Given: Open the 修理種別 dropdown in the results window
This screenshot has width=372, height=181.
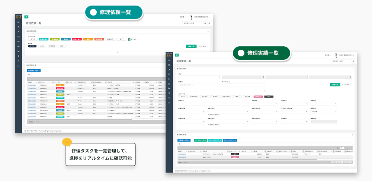Looking at the screenshot, I should (x=323, y=111).
